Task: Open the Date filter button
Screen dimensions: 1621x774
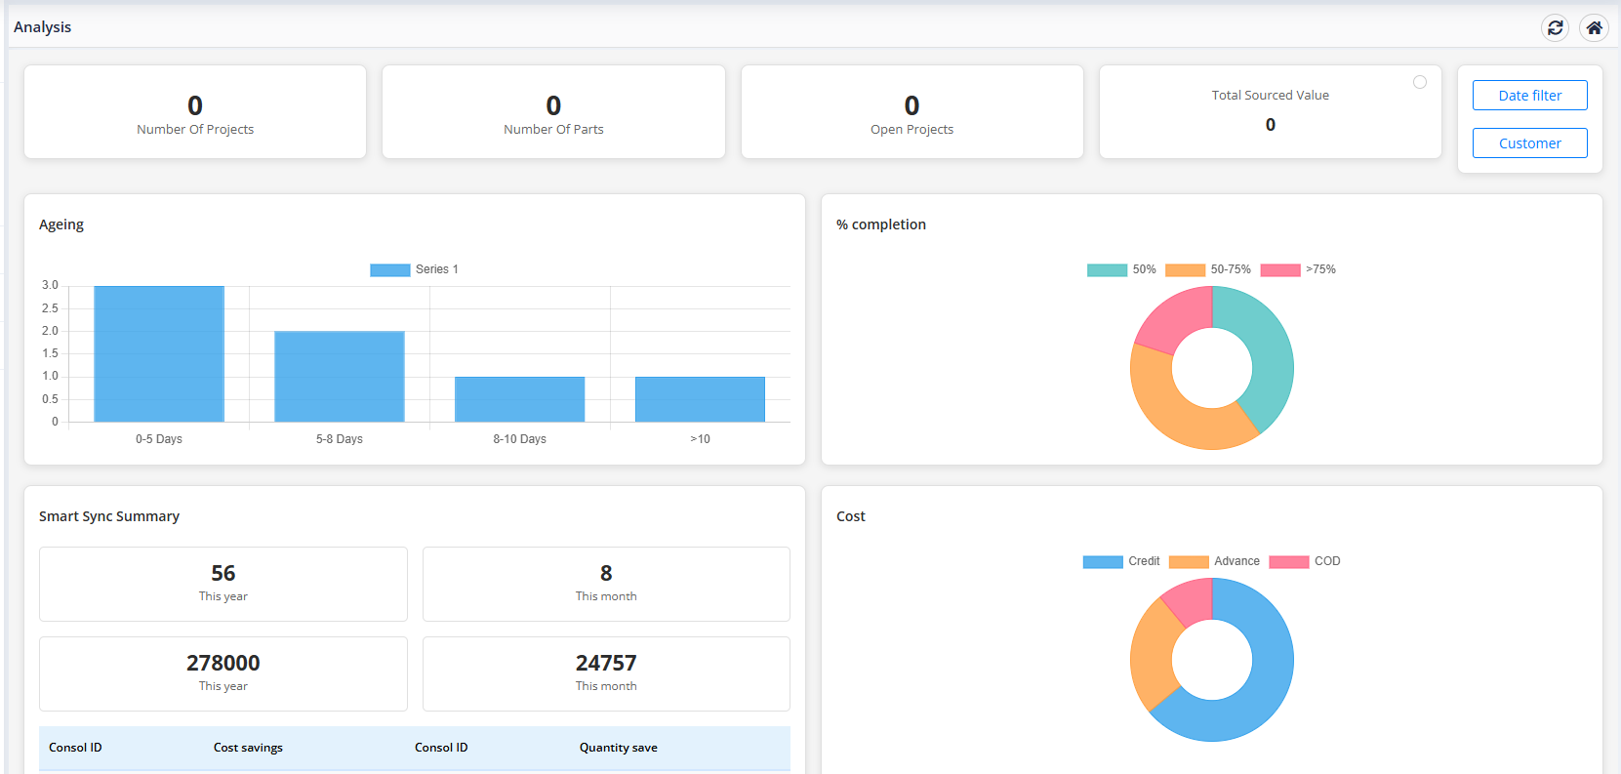Action: point(1529,96)
